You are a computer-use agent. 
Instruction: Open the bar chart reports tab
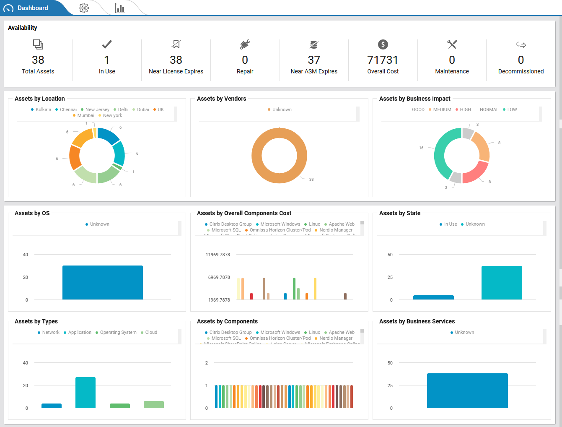tap(120, 8)
